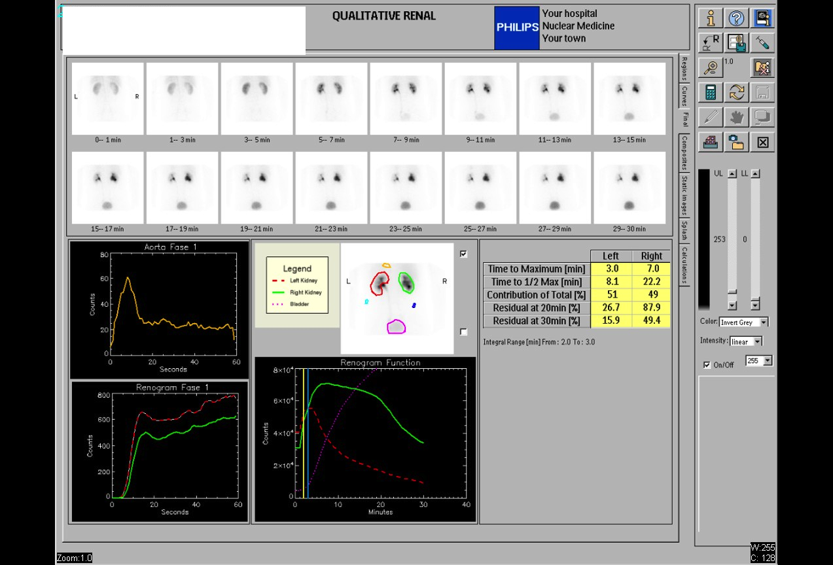Click the UL upper level slider handle
This screenshot has width=833, height=565.
click(x=732, y=292)
